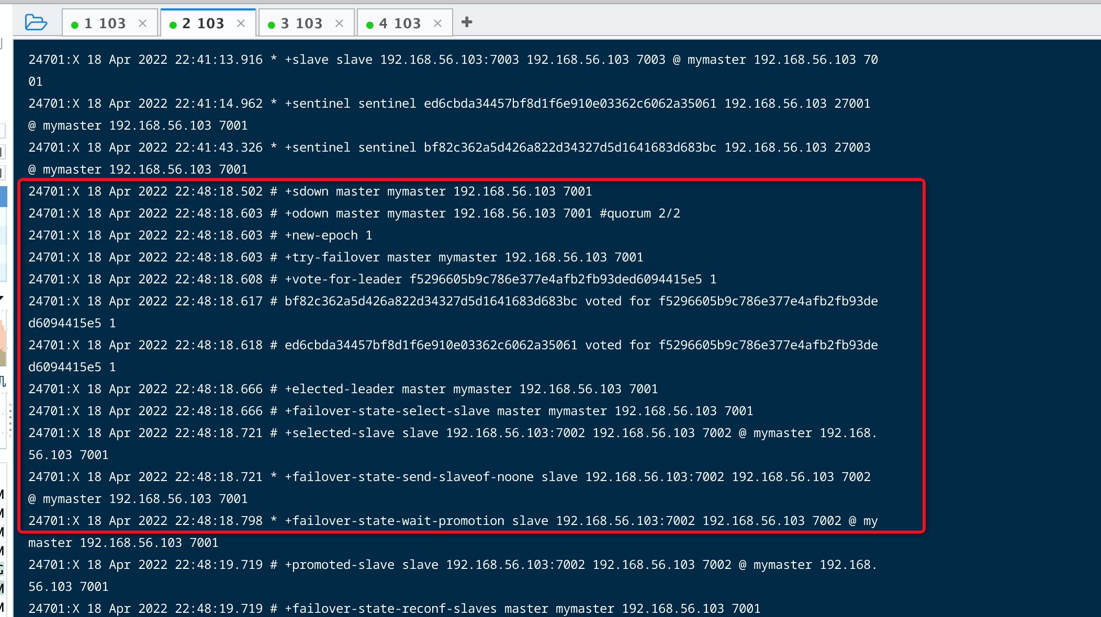Image resolution: width=1101 pixels, height=617 pixels.
Task: Click green status dot on tab 3 103
Action: point(271,25)
